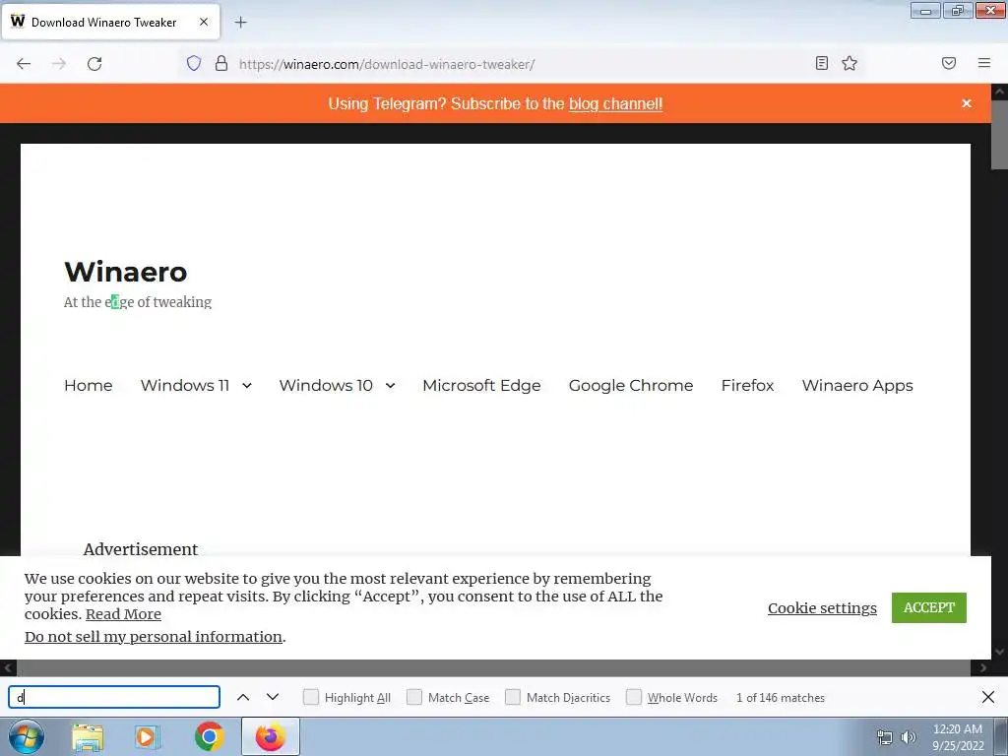This screenshot has height=756, width=1008.
Task: Open the Winaero Apps menu item
Action: click(x=857, y=385)
